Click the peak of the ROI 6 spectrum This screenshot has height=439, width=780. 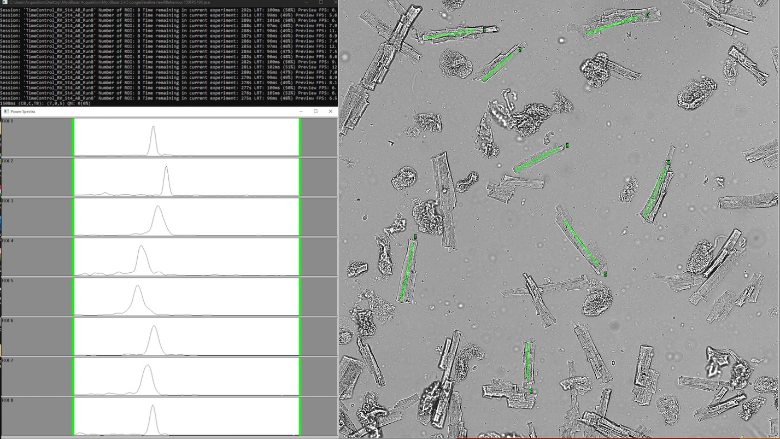click(154, 327)
